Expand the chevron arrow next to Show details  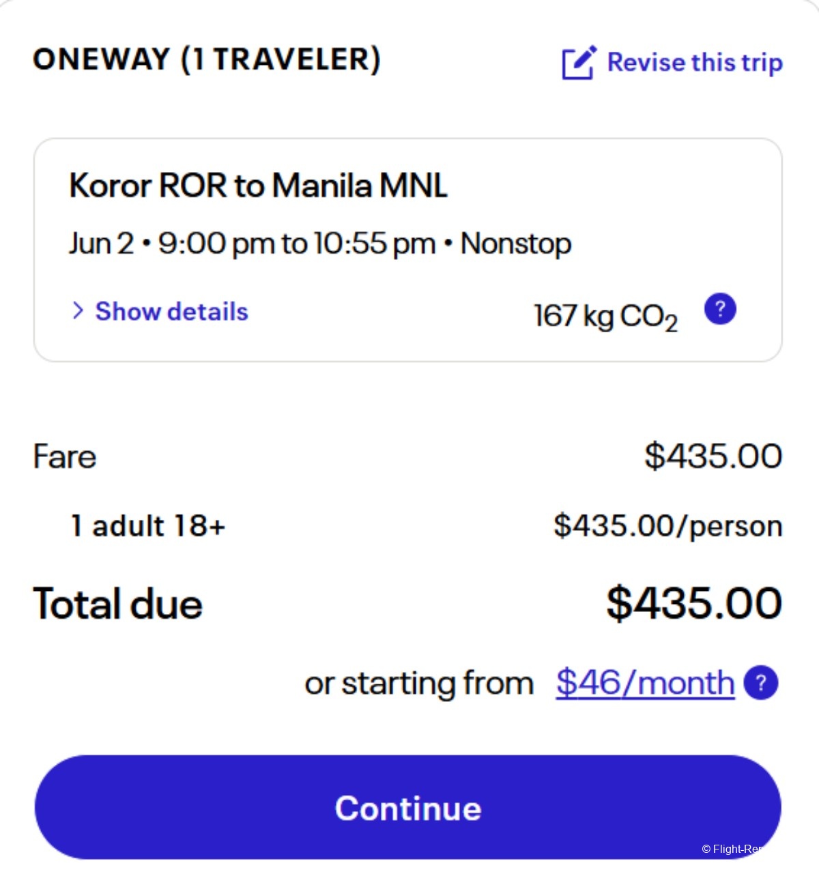pyautogui.click(x=78, y=311)
